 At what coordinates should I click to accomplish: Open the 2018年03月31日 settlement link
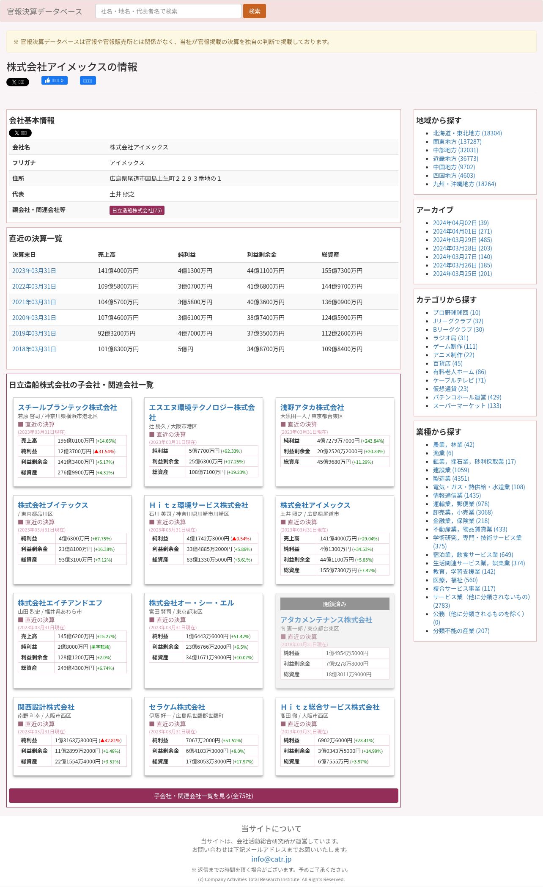34,349
